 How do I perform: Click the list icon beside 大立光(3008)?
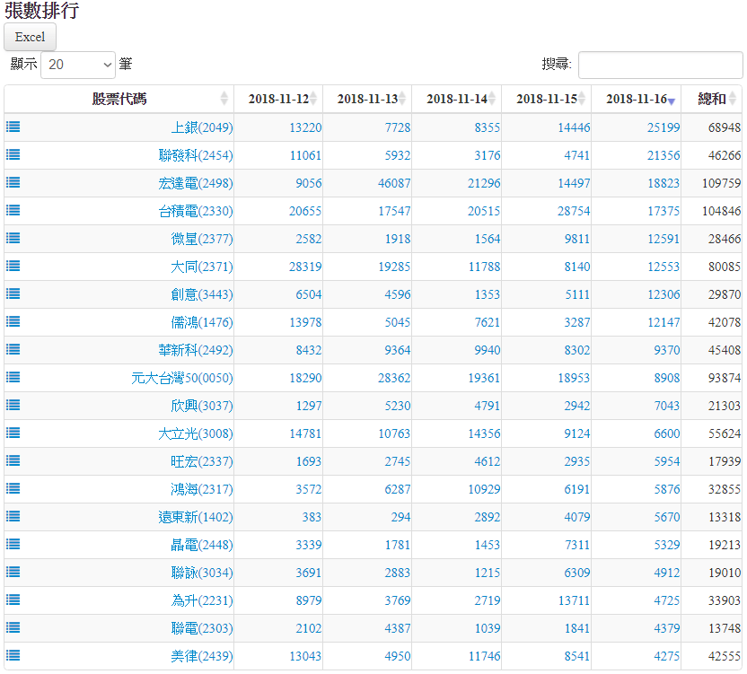tap(13, 433)
